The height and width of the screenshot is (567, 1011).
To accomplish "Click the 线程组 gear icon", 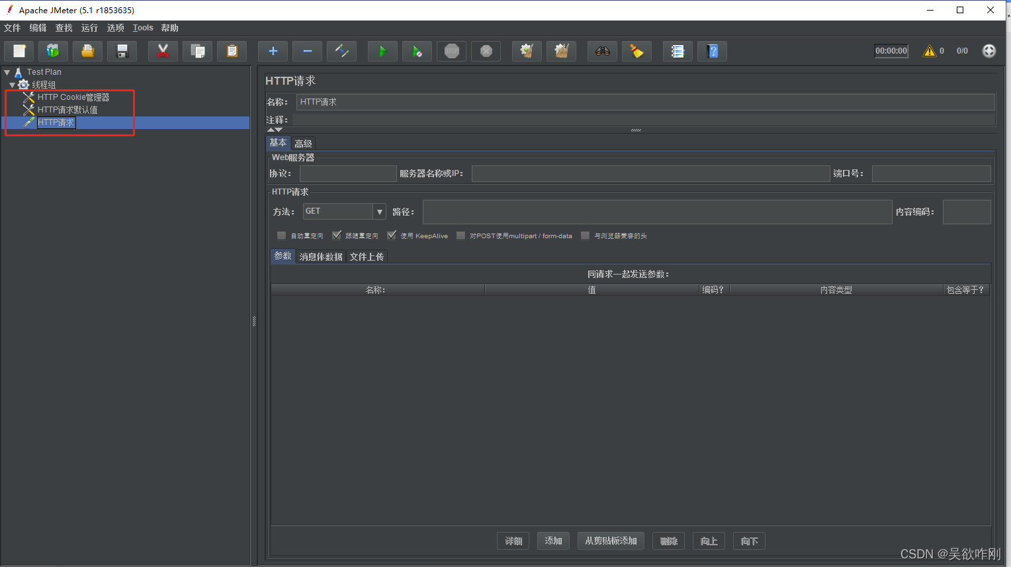I will pos(24,85).
